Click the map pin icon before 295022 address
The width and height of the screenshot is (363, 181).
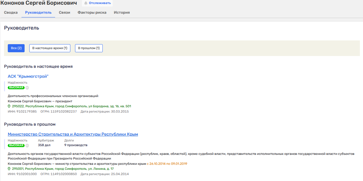[x=9, y=106]
